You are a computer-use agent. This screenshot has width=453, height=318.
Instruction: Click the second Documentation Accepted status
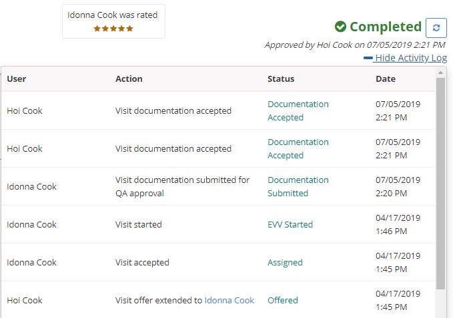(x=298, y=148)
